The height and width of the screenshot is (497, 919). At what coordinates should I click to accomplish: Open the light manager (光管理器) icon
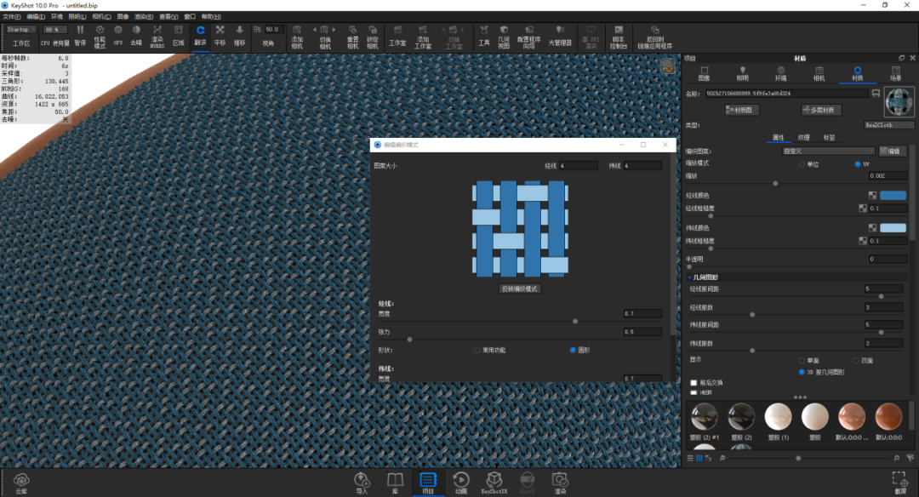(x=560, y=36)
